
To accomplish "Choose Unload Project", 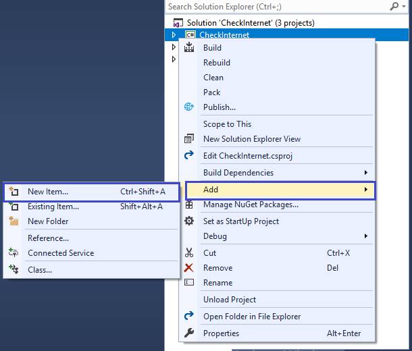I will click(x=230, y=300).
